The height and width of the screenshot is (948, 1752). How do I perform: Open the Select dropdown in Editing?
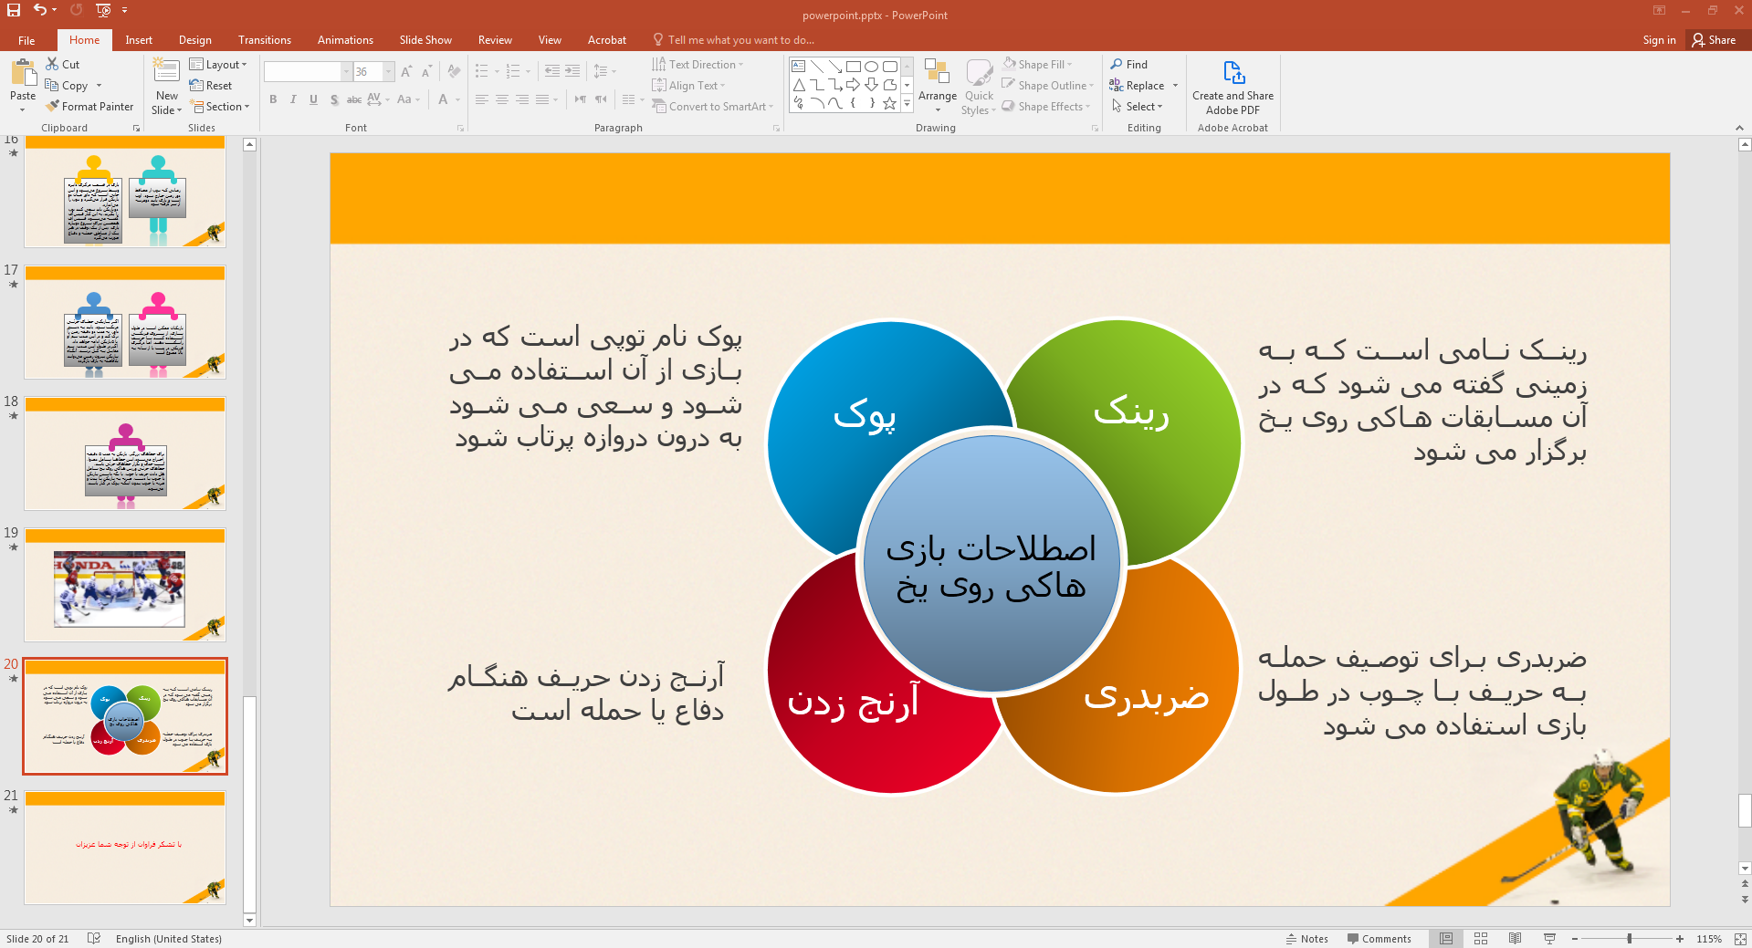point(1137,107)
